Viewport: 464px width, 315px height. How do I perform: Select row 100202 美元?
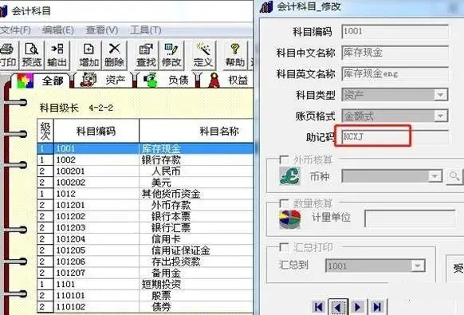coord(145,183)
